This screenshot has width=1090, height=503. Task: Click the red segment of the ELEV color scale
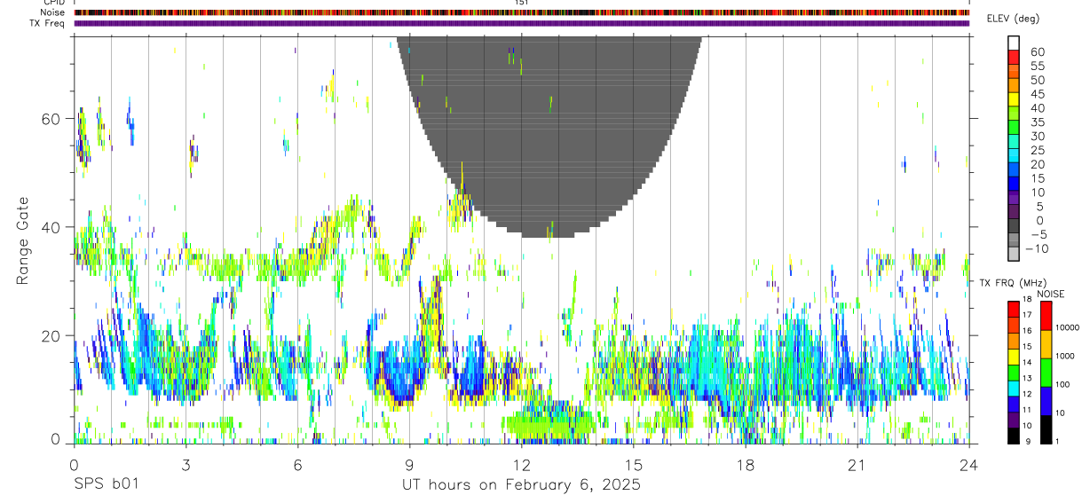tap(1014, 58)
